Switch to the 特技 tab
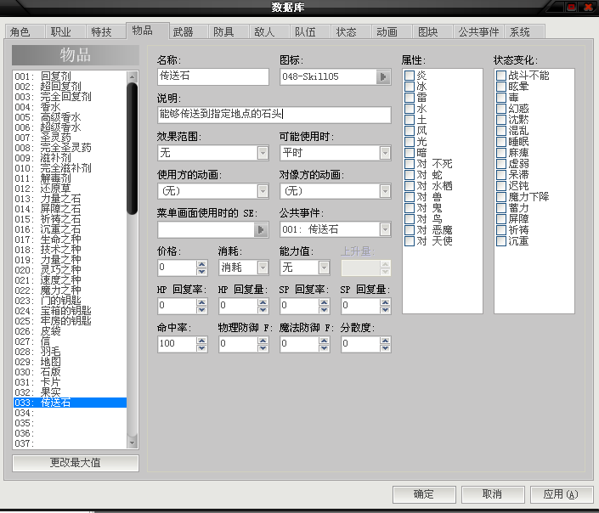The height and width of the screenshot is (513, 599). pos(106,31)
